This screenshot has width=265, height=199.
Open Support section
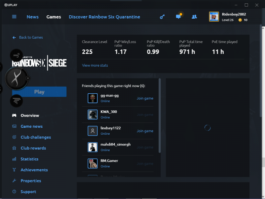29,192
